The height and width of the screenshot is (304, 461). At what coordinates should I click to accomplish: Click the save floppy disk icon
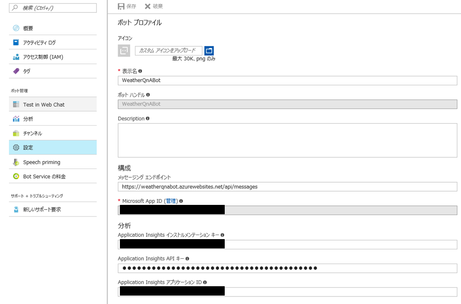[121, 7]
